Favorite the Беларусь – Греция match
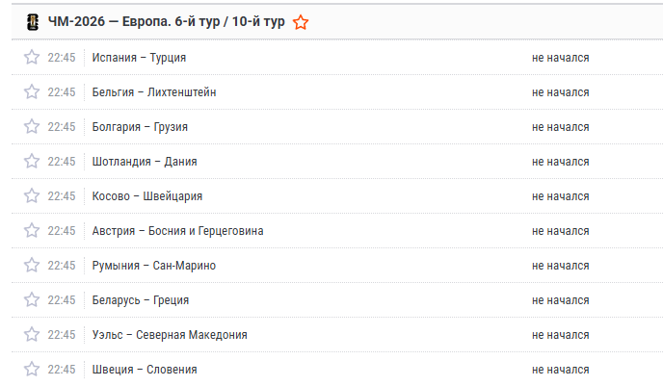663x386 pixels. coord(32,299)
